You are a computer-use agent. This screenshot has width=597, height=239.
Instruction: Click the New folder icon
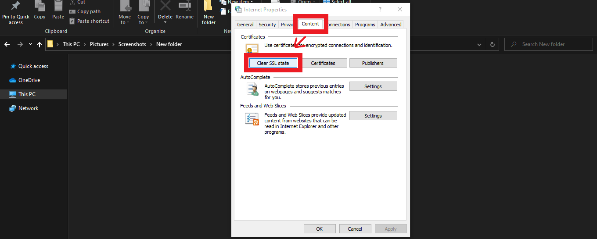(209, 6)
